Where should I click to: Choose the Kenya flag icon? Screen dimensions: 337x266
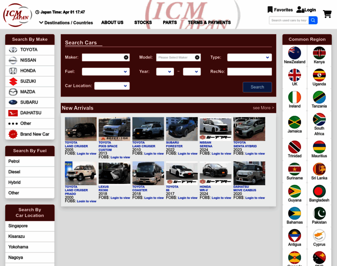[319, 53]
